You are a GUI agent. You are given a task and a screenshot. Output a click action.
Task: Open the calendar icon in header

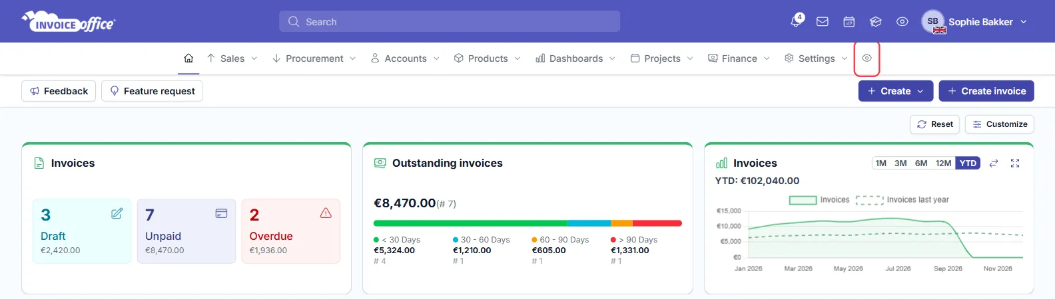tap(849, 22)
